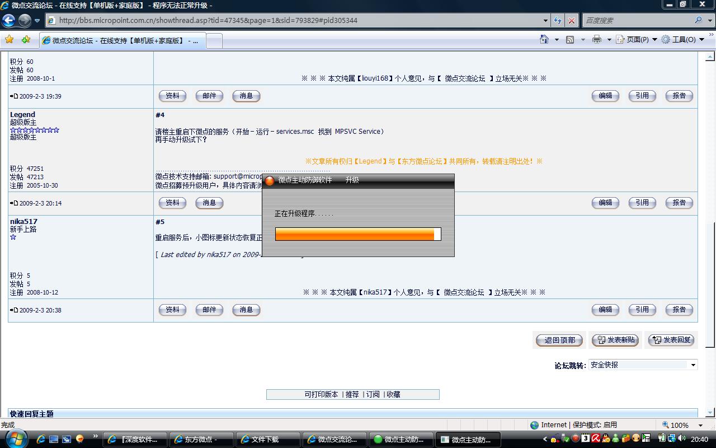Click 编辑 for the 19:39 post
Viewport: 716px width, 448px height.
point(605,96)
